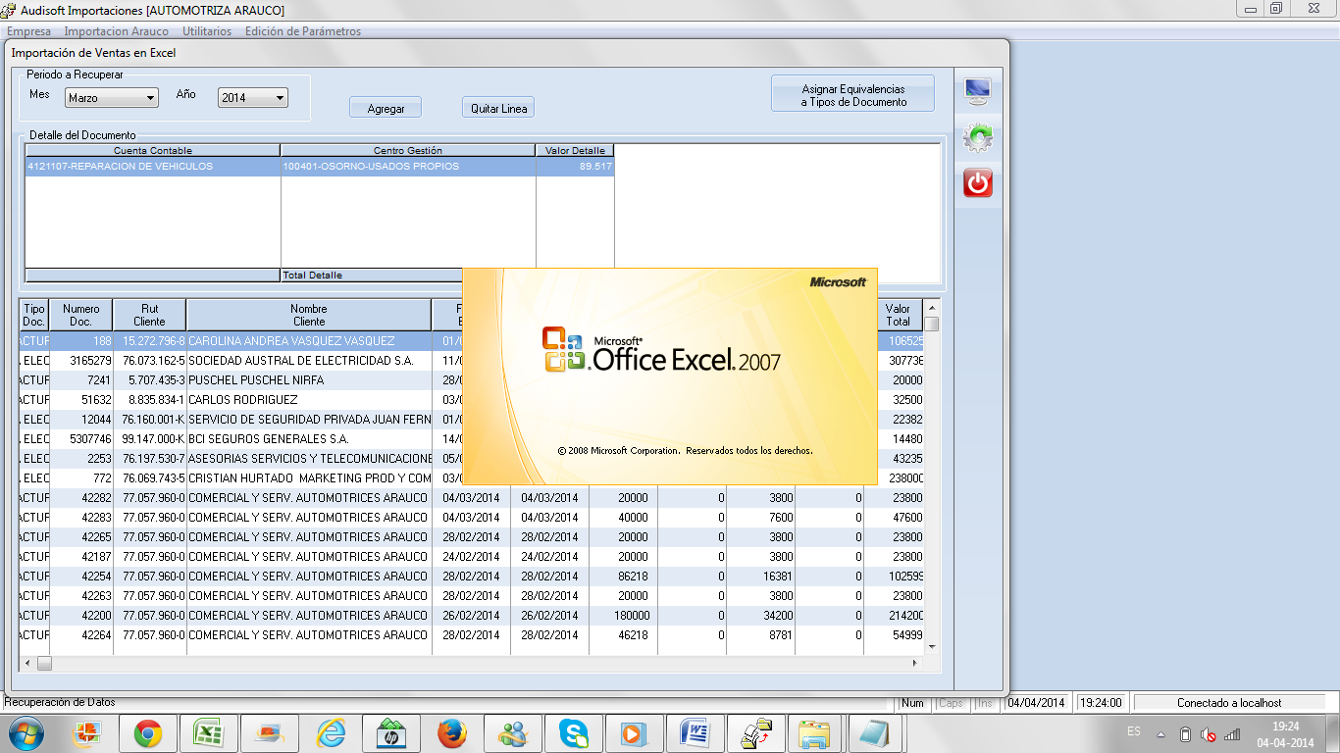Open Windows Live Messenger in taskbar
Image resolution: width=1340 pixels, height=753 pixels.
coord(513,732)
